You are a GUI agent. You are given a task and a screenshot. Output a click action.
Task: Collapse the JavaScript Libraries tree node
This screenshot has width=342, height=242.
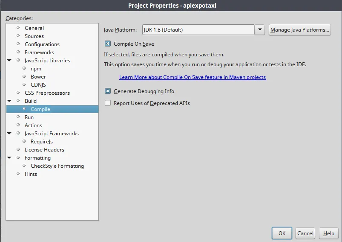click(9, 61)
